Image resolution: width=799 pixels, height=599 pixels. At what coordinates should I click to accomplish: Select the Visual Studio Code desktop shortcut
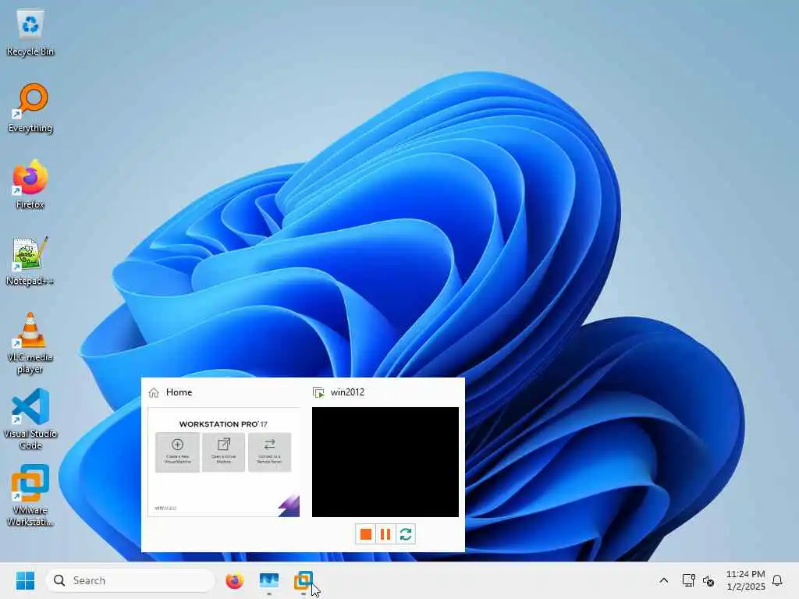point(30,419)
